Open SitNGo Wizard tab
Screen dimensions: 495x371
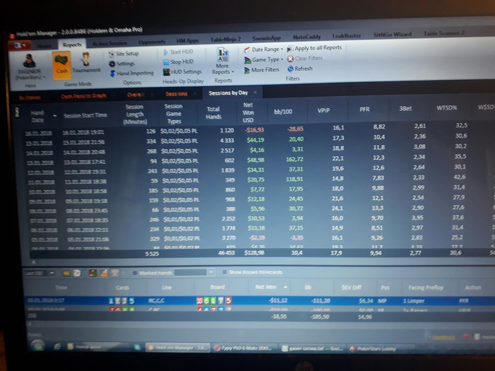coord(392,35)
